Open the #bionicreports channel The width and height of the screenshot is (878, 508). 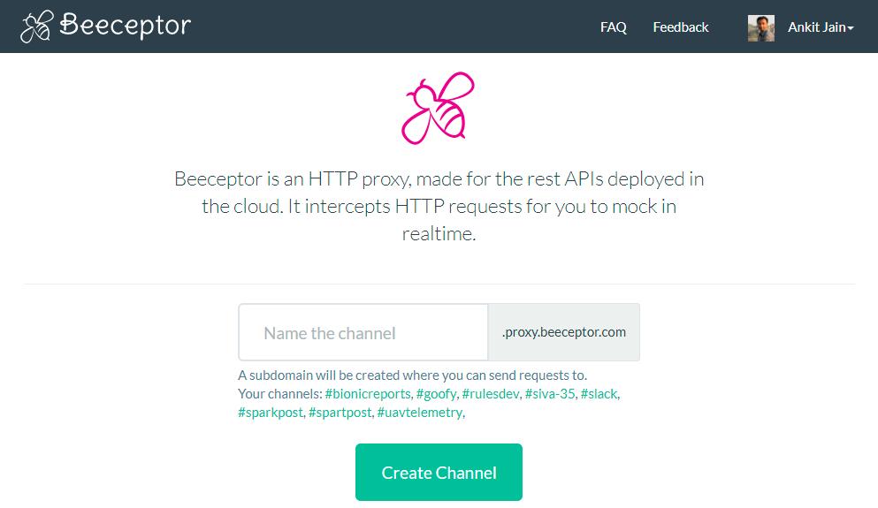(368, 394)
